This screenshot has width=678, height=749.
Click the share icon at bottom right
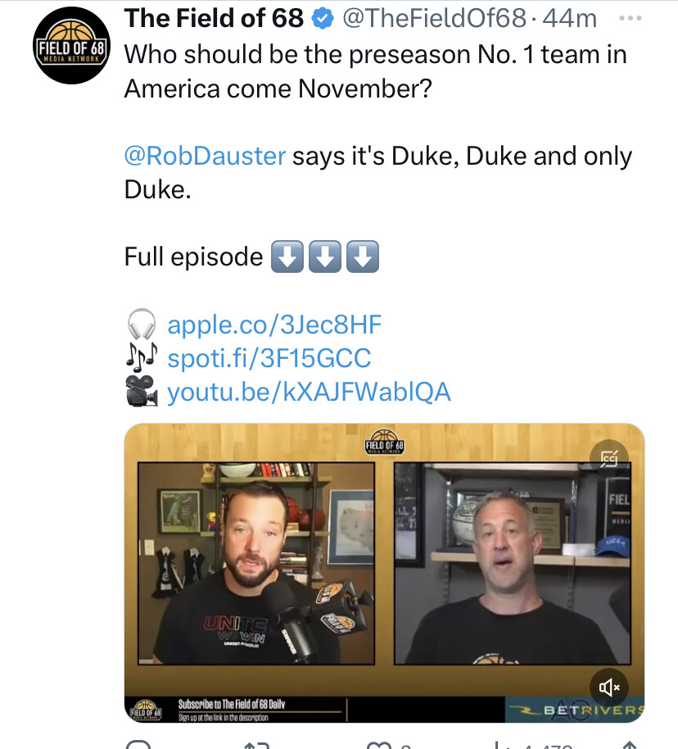630,744
